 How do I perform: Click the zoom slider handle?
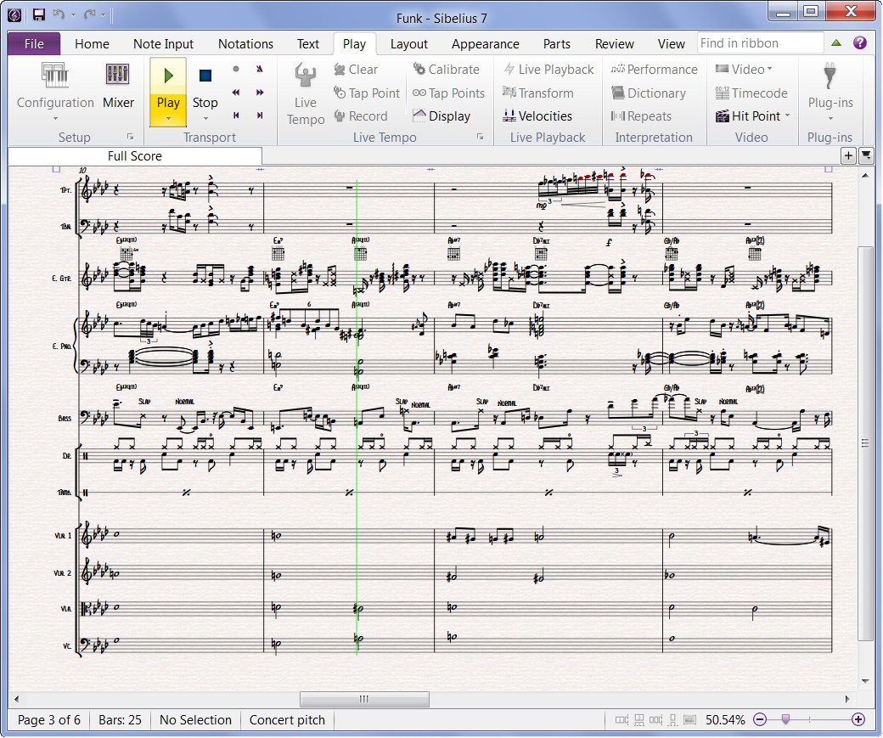(785, 719)
